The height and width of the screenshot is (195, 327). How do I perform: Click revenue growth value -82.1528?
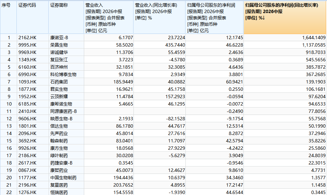176,119
